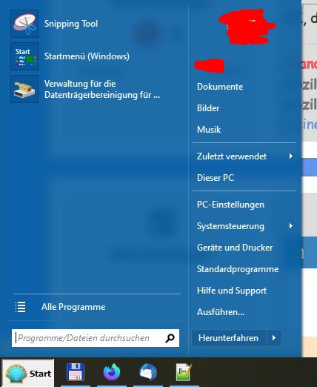Select Ausführen... entry

tap(221, 312)
